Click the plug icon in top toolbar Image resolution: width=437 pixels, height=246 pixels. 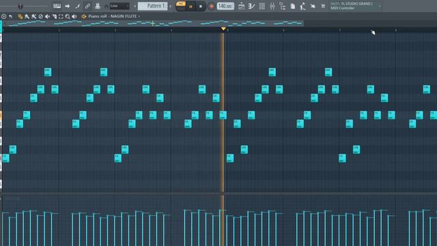313,6
